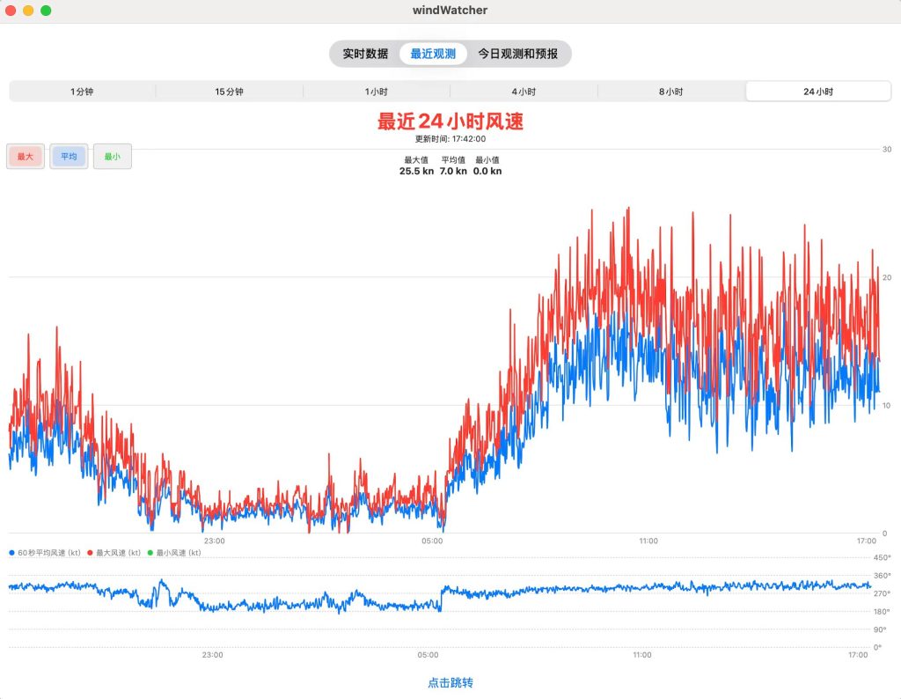
Task: Click the blue 60秒平均风速 legend dot
Action: click(11, 553)
